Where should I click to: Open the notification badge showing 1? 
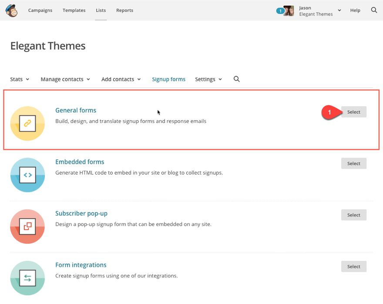pyautogui.click(x=280, y=11)
